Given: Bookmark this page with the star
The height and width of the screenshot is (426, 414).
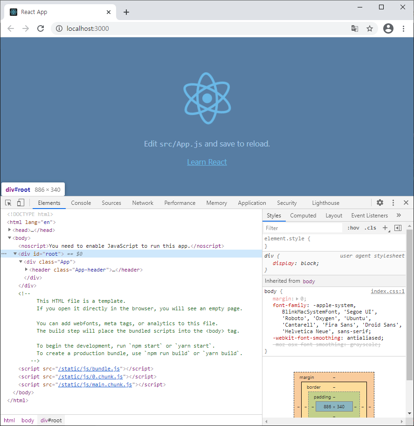Looking at the screenshot, I should pos(370,28).
